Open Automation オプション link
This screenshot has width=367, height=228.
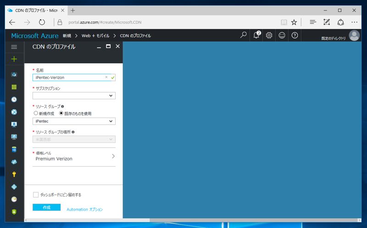click(x=85, y=210)
